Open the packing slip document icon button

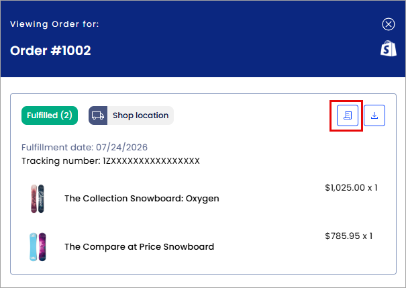348,115
